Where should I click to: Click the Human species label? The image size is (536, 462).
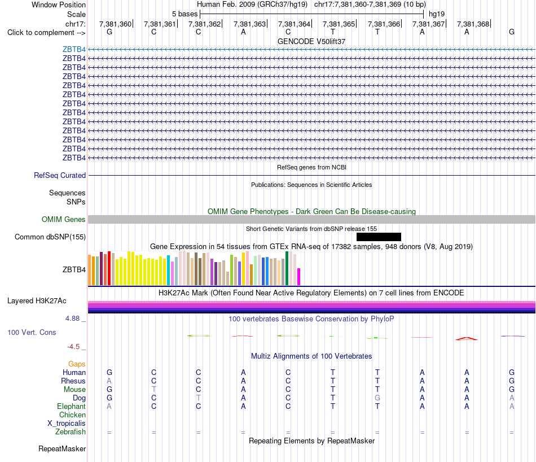point(74,372)
